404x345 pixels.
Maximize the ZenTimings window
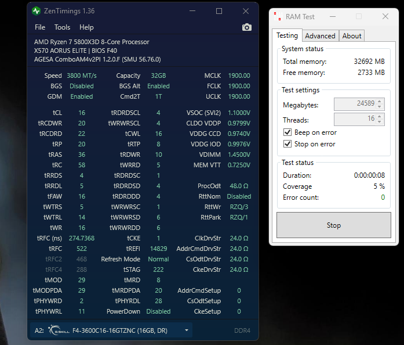coord(219,11)
